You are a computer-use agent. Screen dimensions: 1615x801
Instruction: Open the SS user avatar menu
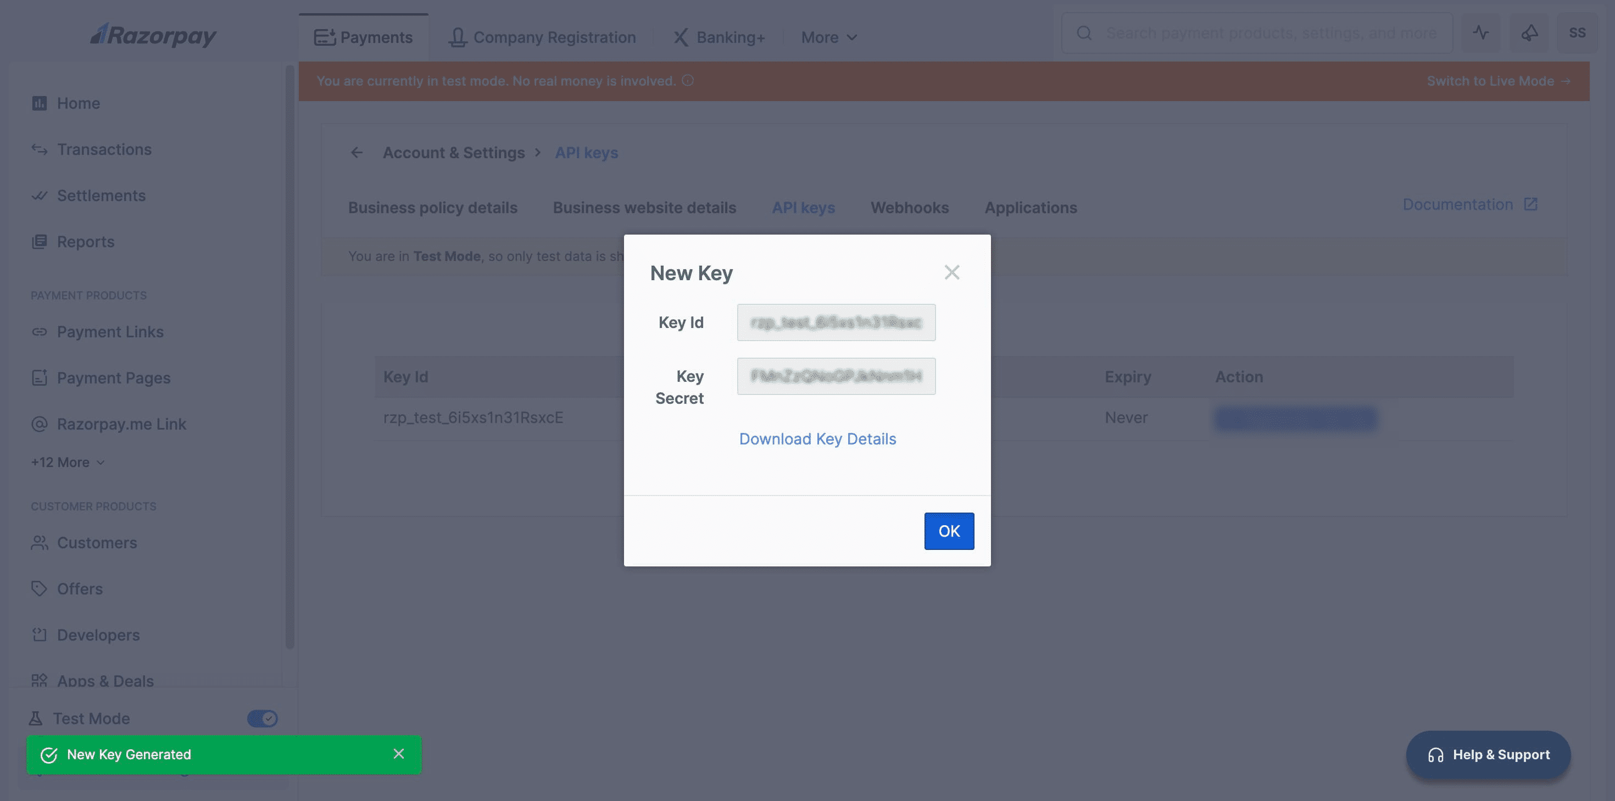tap(1577, 32)
